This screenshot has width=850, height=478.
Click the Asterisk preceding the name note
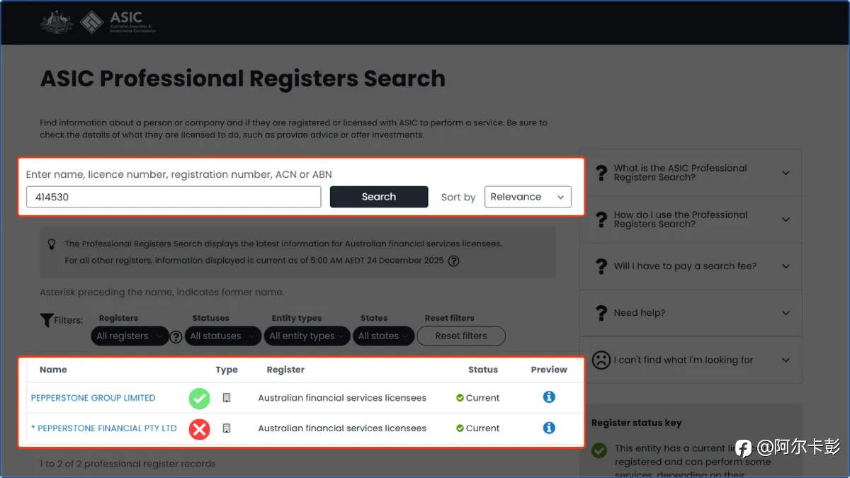coord(162,292)
